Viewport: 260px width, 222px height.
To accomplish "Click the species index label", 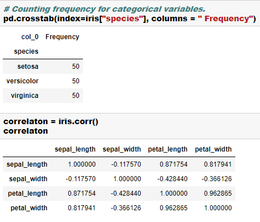I will coord(26,51).
